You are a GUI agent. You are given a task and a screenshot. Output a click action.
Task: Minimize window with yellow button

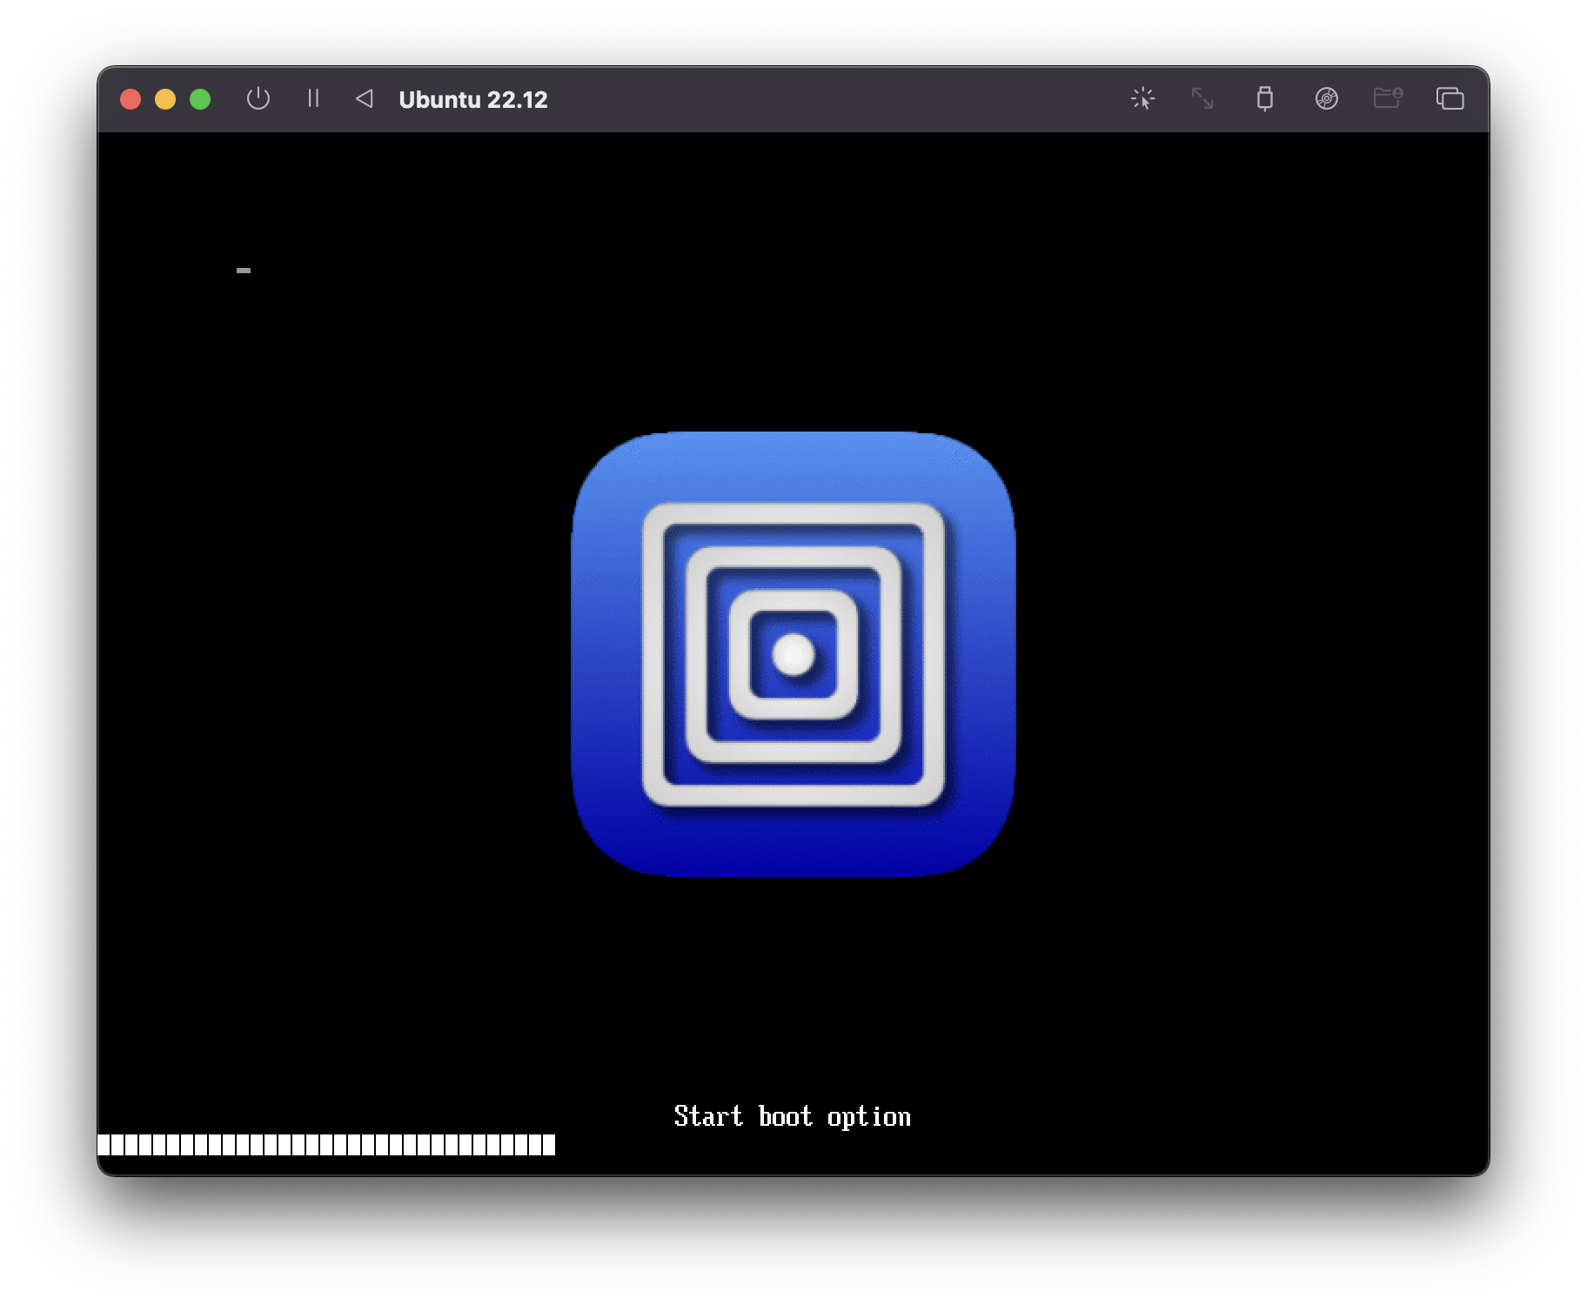click(x=165, y=99)
